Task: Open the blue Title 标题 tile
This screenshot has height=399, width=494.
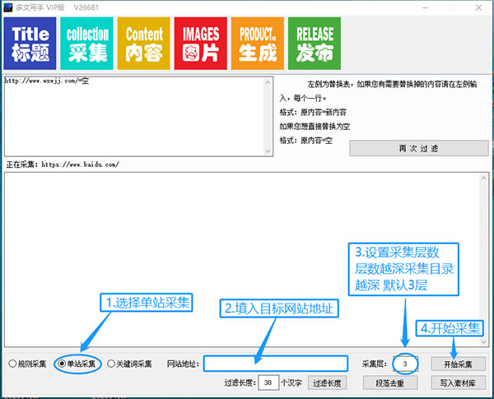Action: 30,44
